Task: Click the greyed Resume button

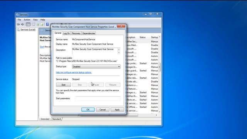Action: 113,85
